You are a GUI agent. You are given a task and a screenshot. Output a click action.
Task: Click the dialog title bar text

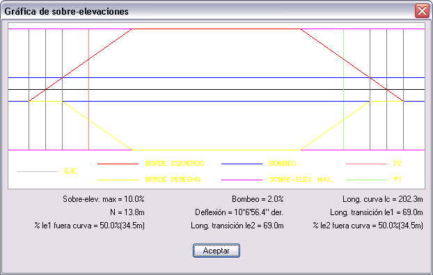coord(67,11)
